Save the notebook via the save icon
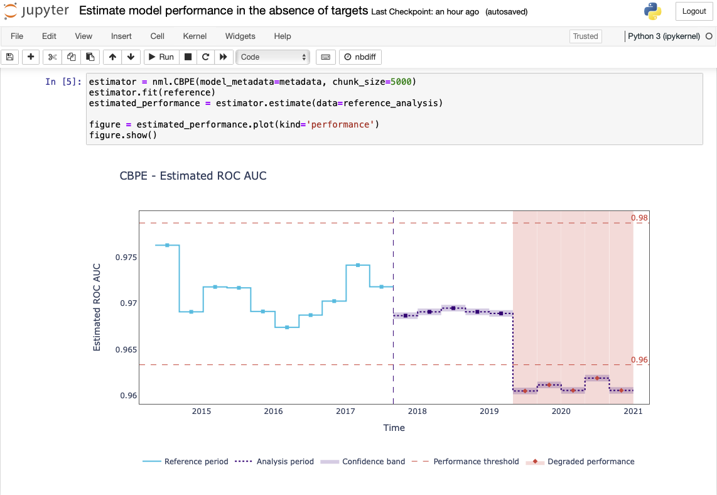The height and width of the screenshot is (495, 717). click(x=9, y=57)
